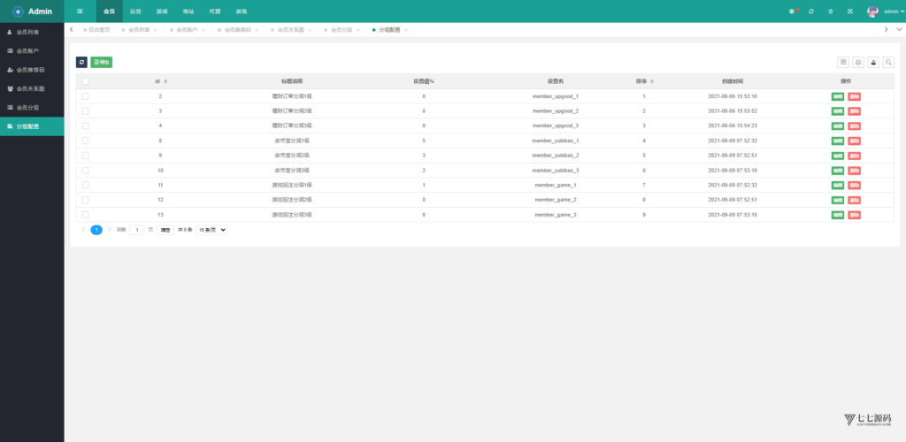Sort by the id column arrows
This screenshot has height=442, width=906.
click(x=165, y=81)
